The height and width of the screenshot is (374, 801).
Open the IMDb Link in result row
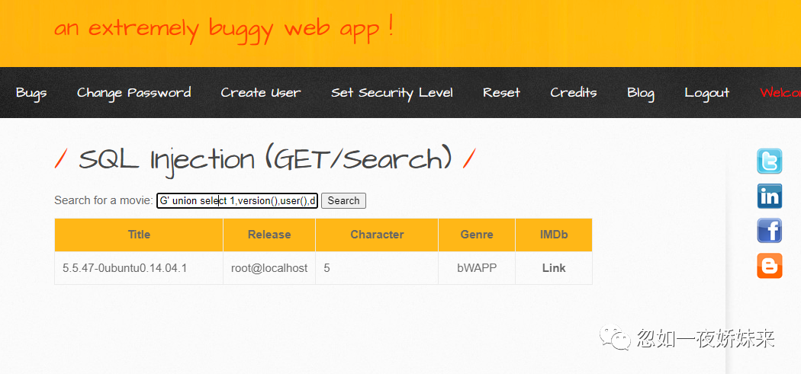pyautogui.click(x=554, y=268)
